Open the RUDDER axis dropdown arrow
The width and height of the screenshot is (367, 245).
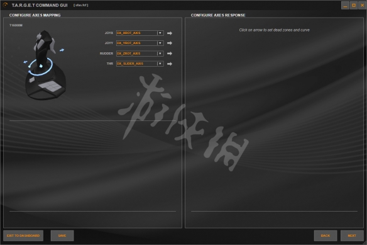pos(160,54)
